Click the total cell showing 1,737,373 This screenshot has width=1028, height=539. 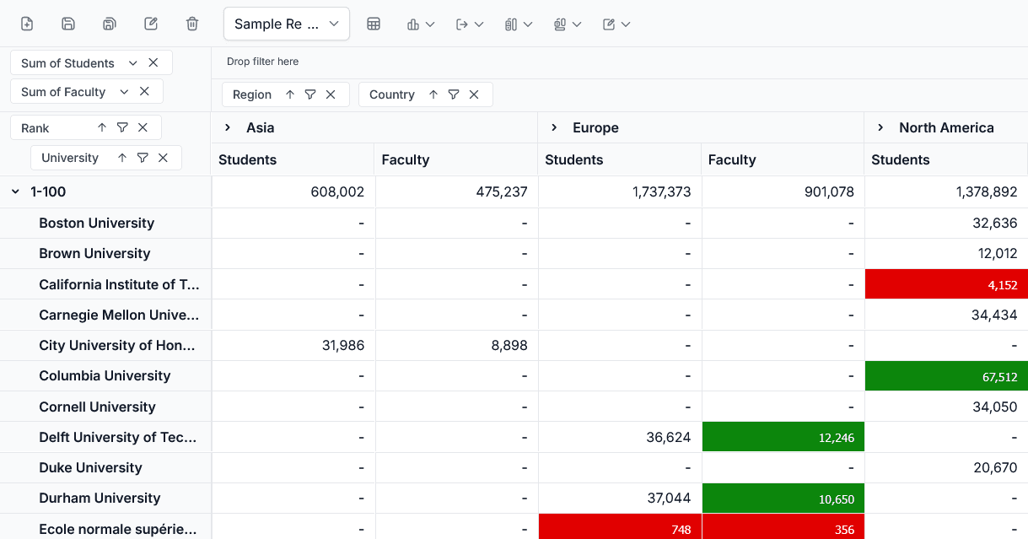(x=620, y=192)
